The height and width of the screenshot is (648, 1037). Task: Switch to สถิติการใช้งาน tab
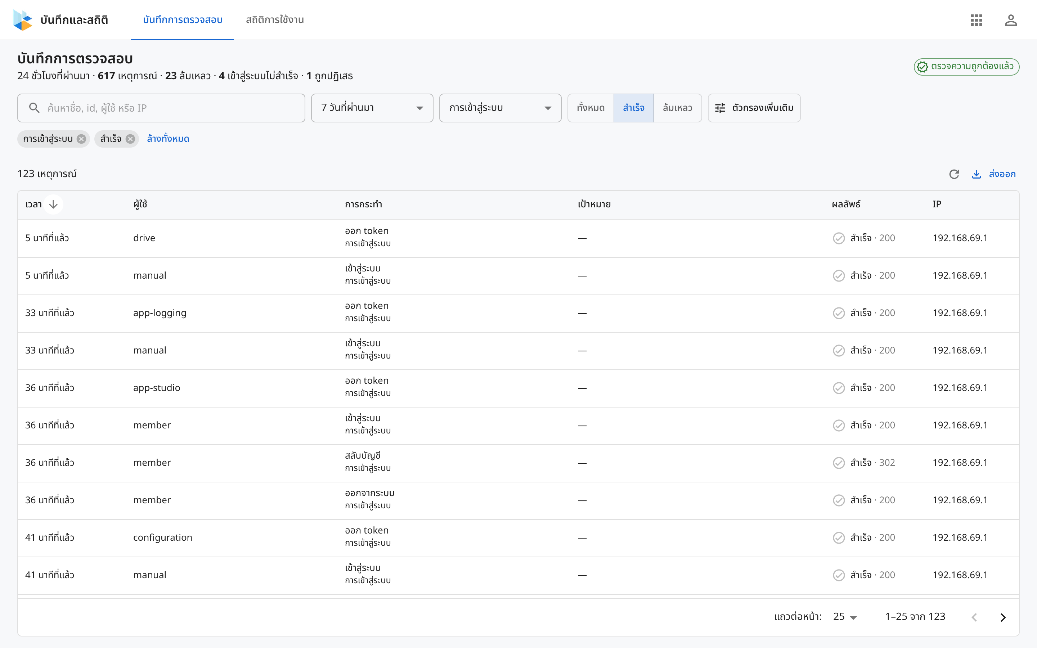pos(275,20)
